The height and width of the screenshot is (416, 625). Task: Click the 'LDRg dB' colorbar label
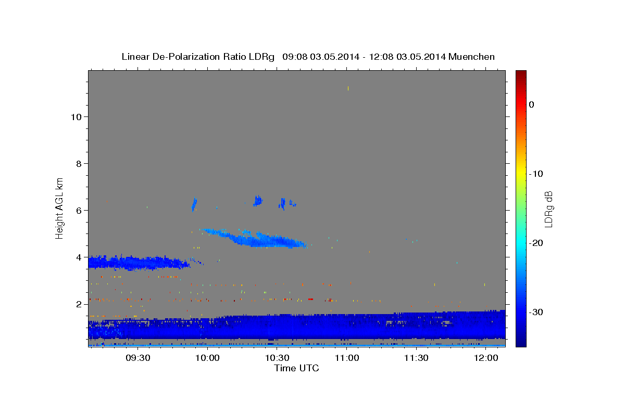point(548,209)
